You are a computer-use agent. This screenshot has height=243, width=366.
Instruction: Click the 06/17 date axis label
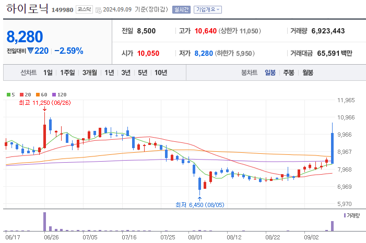point(13,237)
